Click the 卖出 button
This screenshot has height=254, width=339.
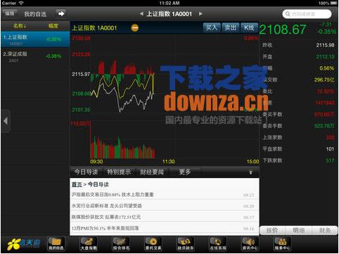click(231, 27)
